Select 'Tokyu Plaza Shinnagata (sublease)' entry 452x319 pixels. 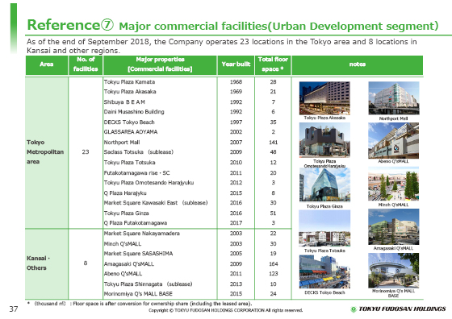pos(149,284)
